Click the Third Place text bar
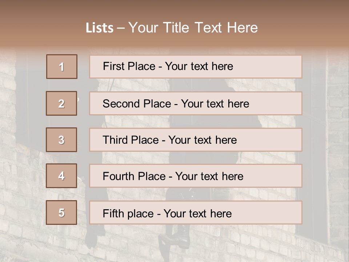This screenshot has height=262, width=349. [x=196, y=140]
